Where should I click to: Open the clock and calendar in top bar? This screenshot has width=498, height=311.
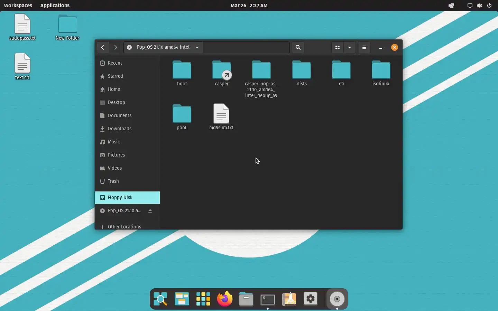(249, 6)
